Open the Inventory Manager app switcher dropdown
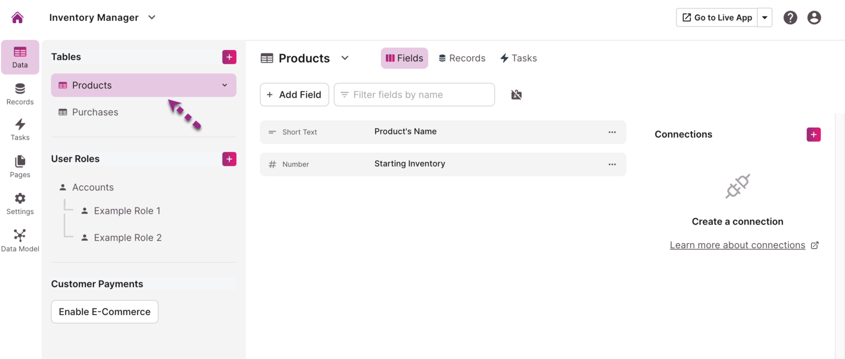Viewport: 845px width, 359px height. (151, 17)
